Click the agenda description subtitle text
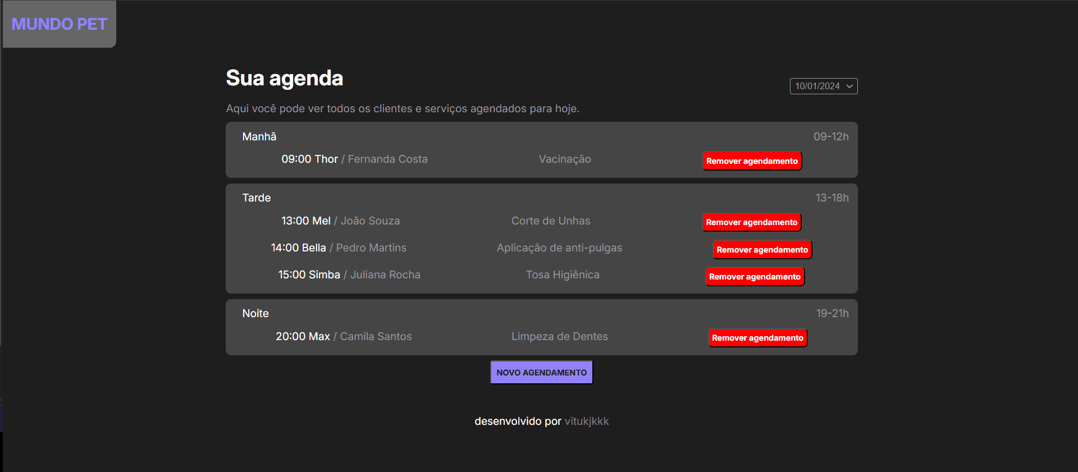Viewport: 1078px width, 472px height. (x=403, y=108)
